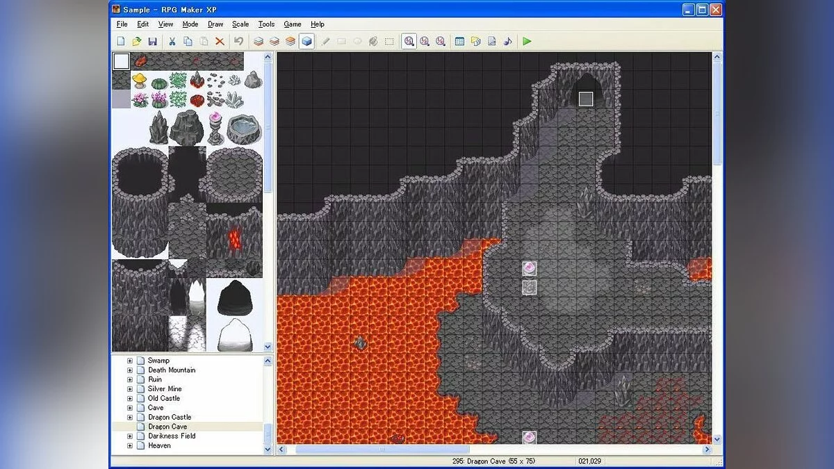Screen dimensions: 834x469
Task: Select the Death Mountain map name
Action: (x=172, y=370)
